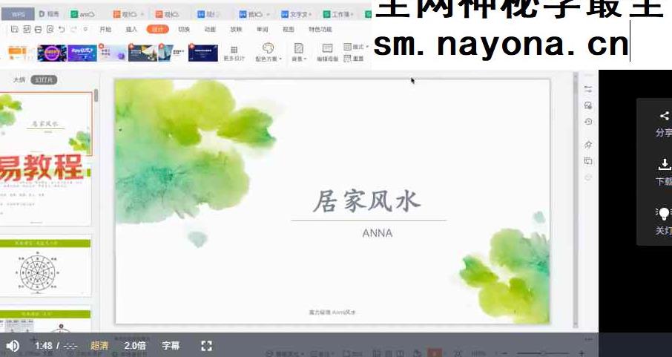Toggle 关灯 lightbulb icon
This screenshot has width=672, height=357.
(663, 213)
